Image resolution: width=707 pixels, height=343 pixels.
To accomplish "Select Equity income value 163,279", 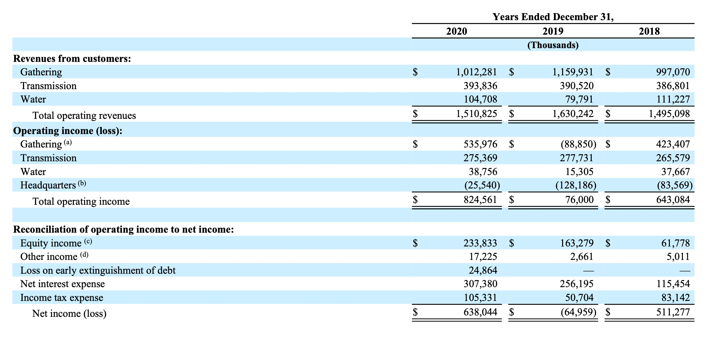I will click(577, 243).
